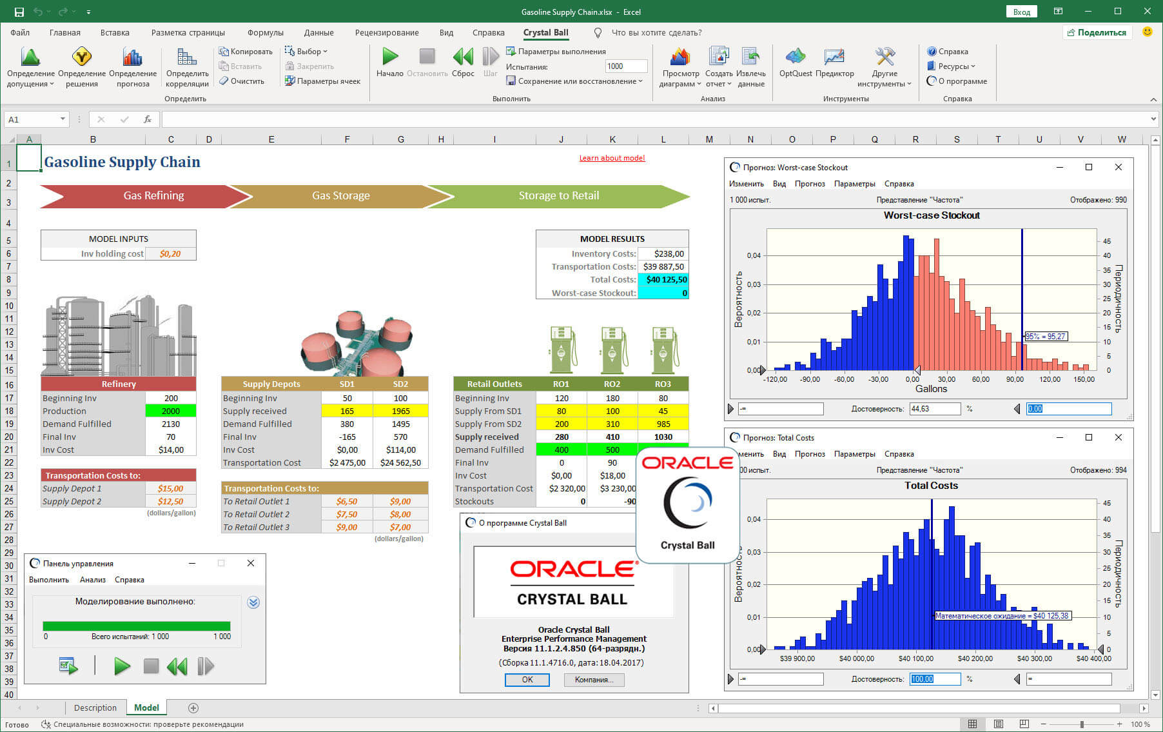The width and height of the screenshot is (1163, 732).
Task: Open Прогноз menu in Worst-case Stockout window
Action: tap(810, 184)
